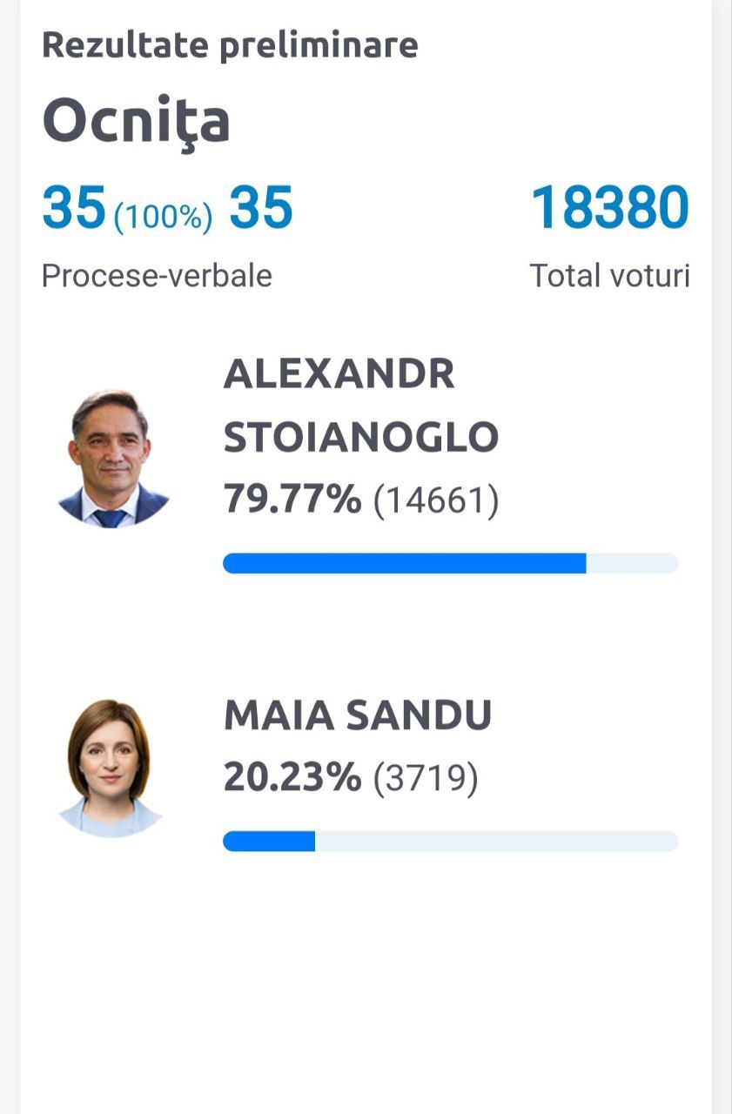Click the 79.77% result percentage
This screenshot has height=1114, width=732.
[292, 500]
